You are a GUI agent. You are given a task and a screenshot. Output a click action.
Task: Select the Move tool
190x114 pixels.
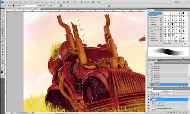point(2,12)
